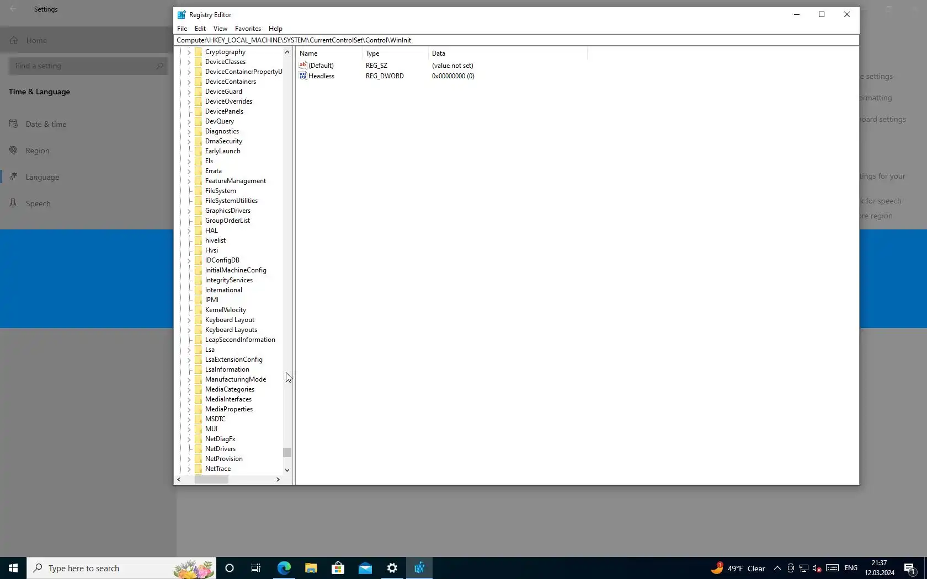Expand the Keyboard Layouts key
This screenshot has height=579, width=927.
click(x=189, y=330)
